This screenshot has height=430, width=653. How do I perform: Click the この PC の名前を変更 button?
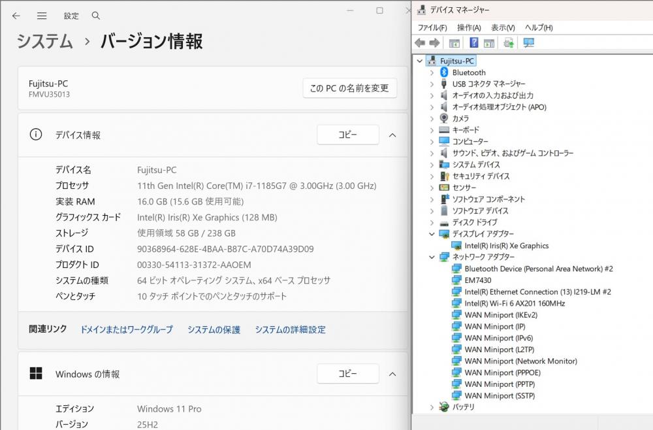pyautogui.click(x=349, y=88)
